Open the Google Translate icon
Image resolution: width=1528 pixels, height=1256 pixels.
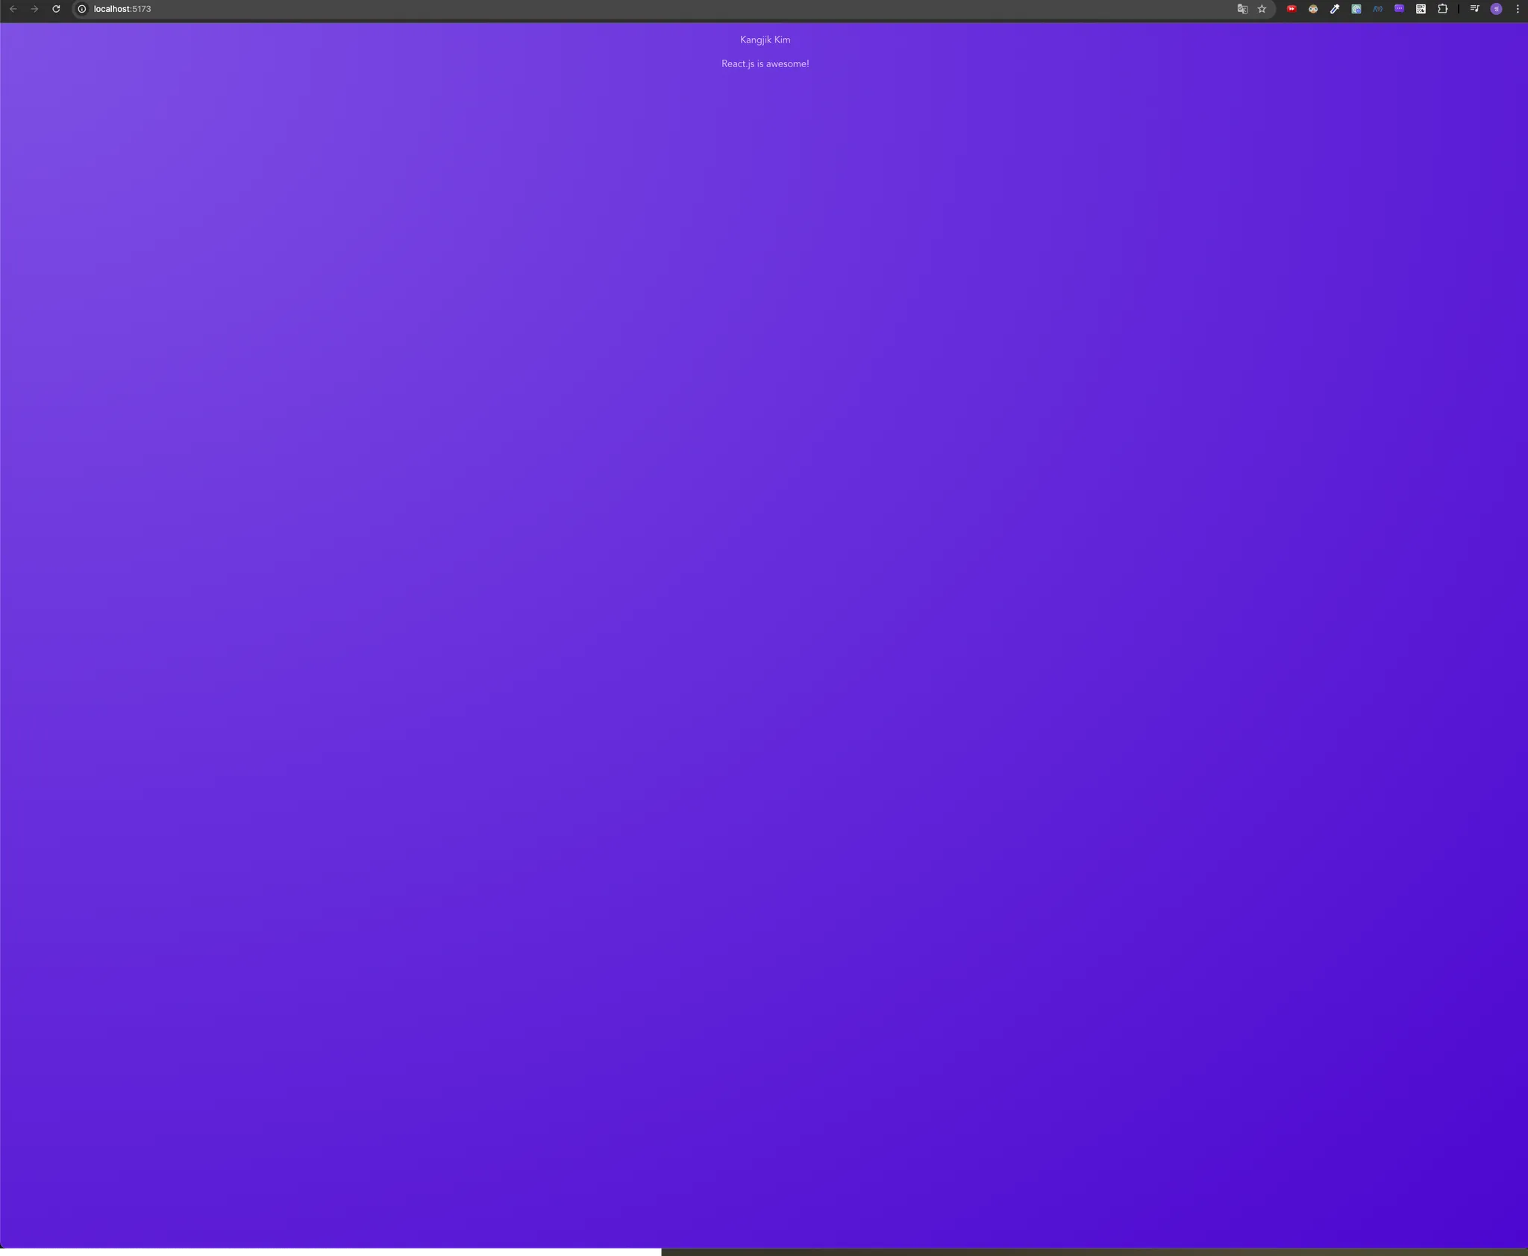pos(1242,9)
